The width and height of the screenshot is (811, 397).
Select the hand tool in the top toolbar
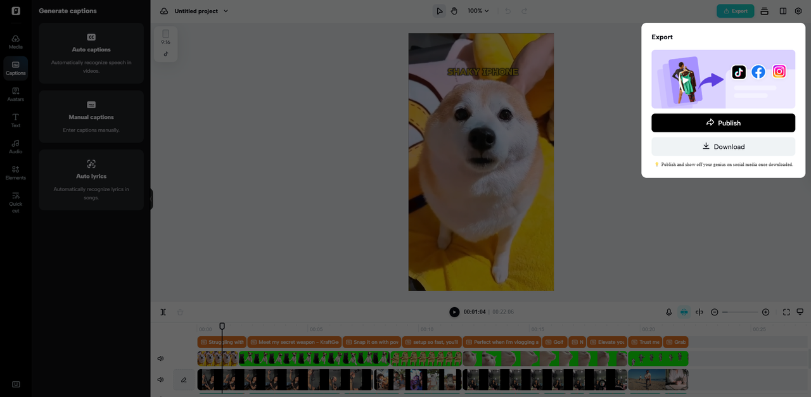[x=454, y=11]
